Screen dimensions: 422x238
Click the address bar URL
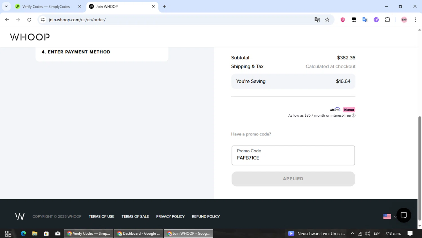click(x=77, y=20)
